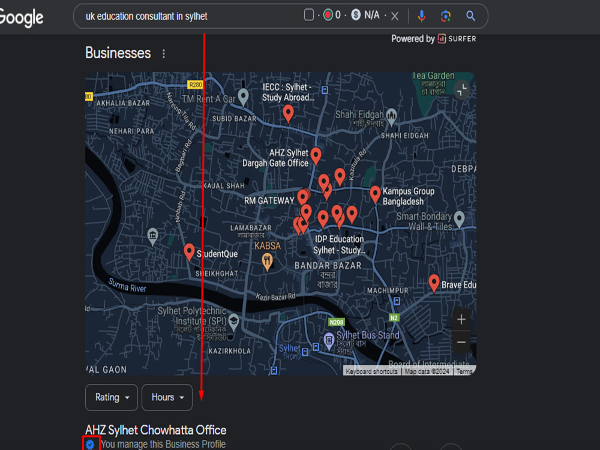The height and width of the screenshot is (450, 600).
Task: Click the KABSA restaurant marker
Action: coord(267,262)
